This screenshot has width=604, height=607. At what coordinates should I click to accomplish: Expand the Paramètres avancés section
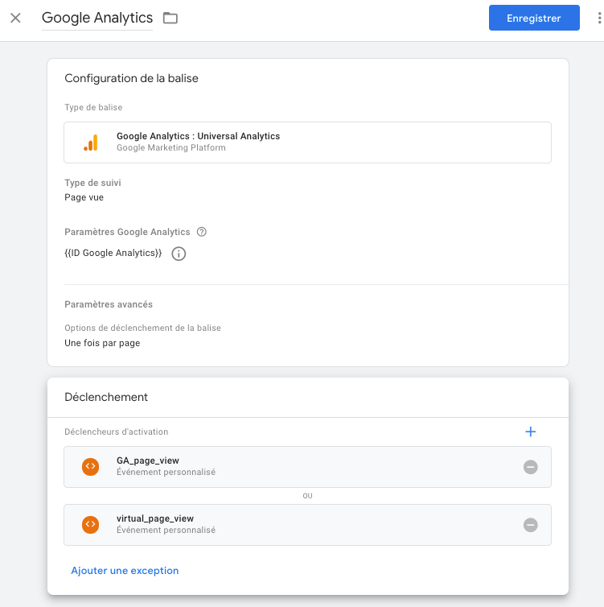click(109, 304)
